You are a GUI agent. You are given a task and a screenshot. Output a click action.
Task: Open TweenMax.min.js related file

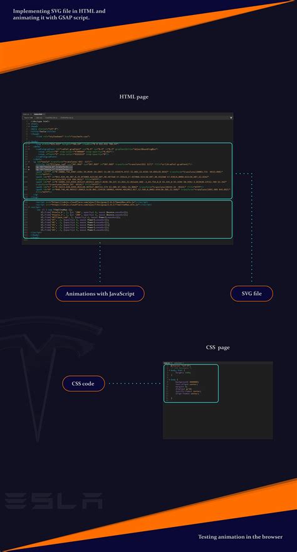[x=51, y=118]
